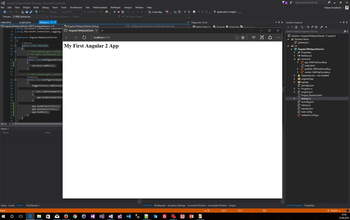Add the page to favorites with the star
The image size is (350, 220).
[243, 37]
